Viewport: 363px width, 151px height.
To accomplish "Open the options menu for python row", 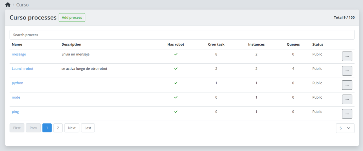I will (347, 85).
